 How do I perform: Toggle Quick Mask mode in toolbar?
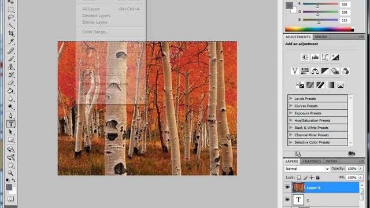tap(10, 199)
